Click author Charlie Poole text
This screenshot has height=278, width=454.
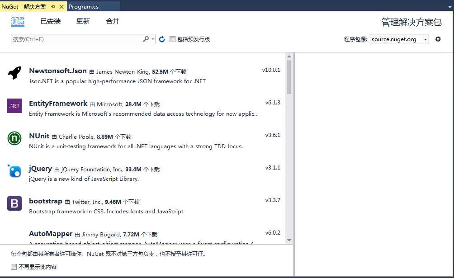[77, 137]
